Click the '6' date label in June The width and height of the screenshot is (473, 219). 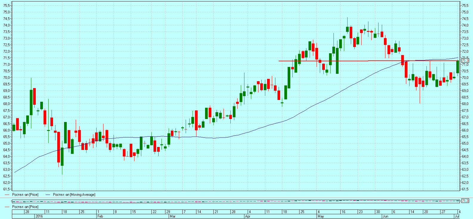(394, 212)
